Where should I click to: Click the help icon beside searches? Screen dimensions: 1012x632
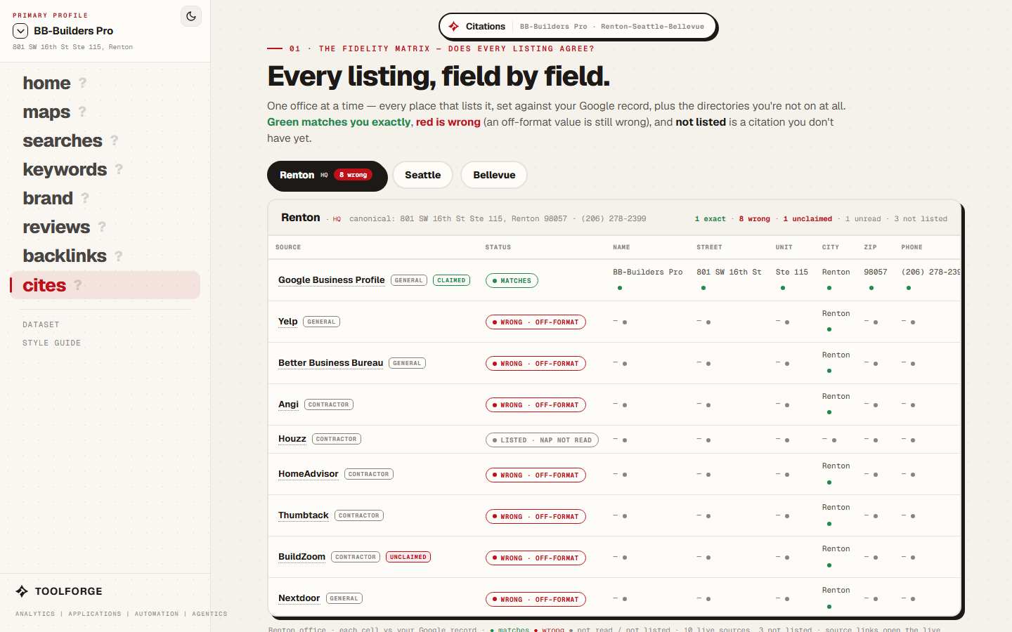(x=115, y=140)
